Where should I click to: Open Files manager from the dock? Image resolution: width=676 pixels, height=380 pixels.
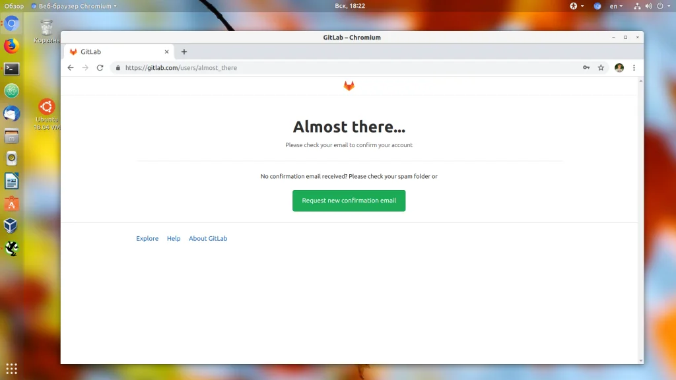tap(12, 136)
